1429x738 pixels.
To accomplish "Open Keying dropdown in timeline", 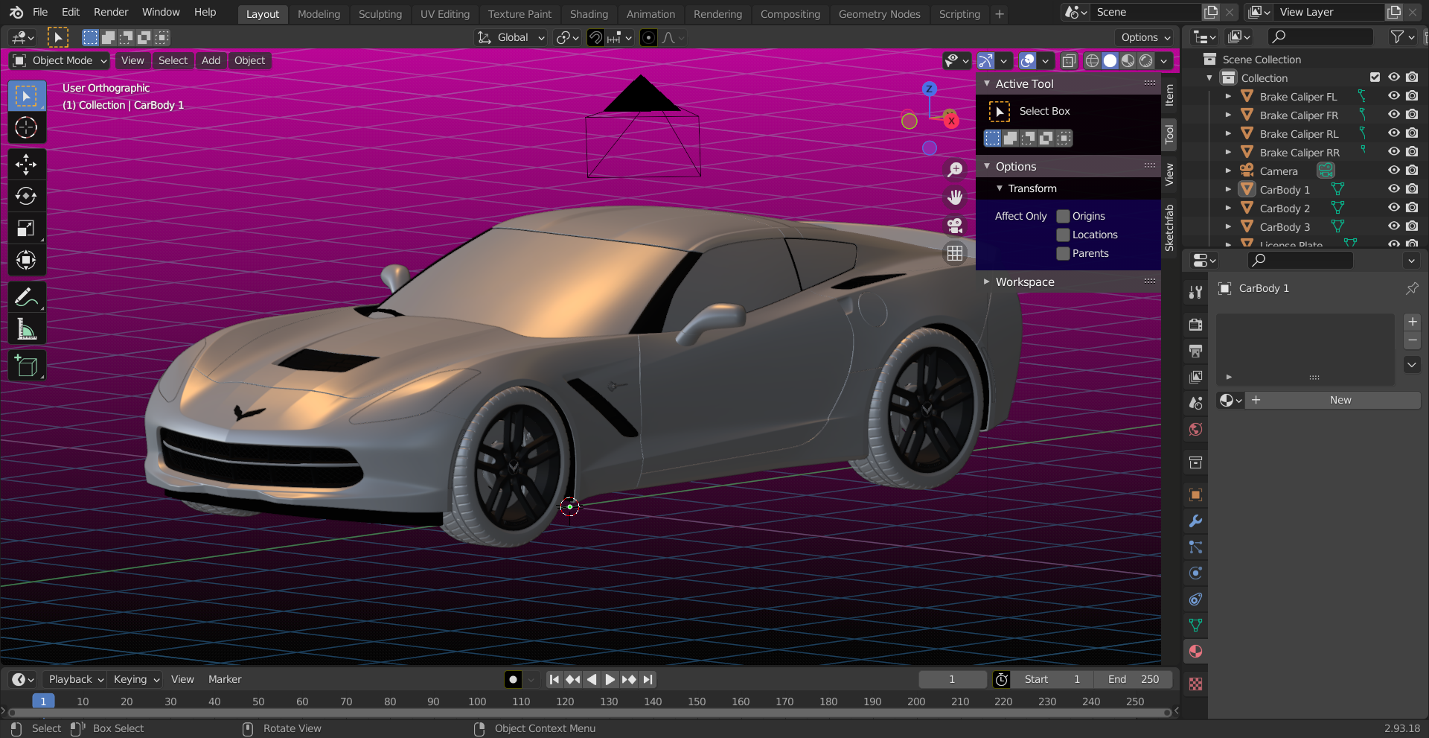I will [x=136, y=679].
